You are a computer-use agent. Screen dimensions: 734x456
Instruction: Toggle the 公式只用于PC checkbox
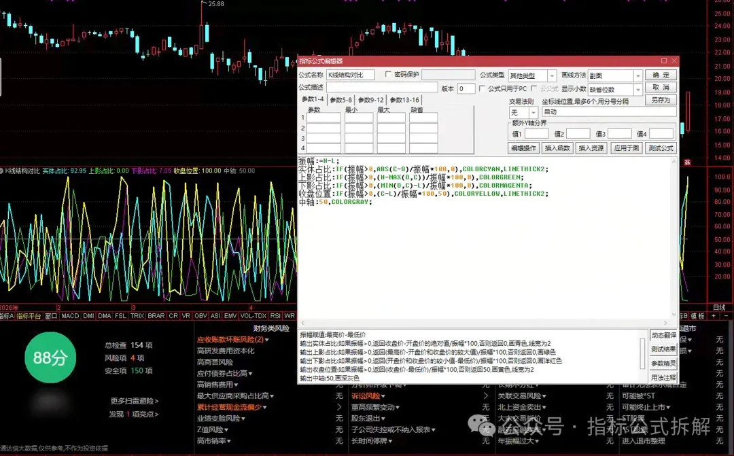point(482,88)
